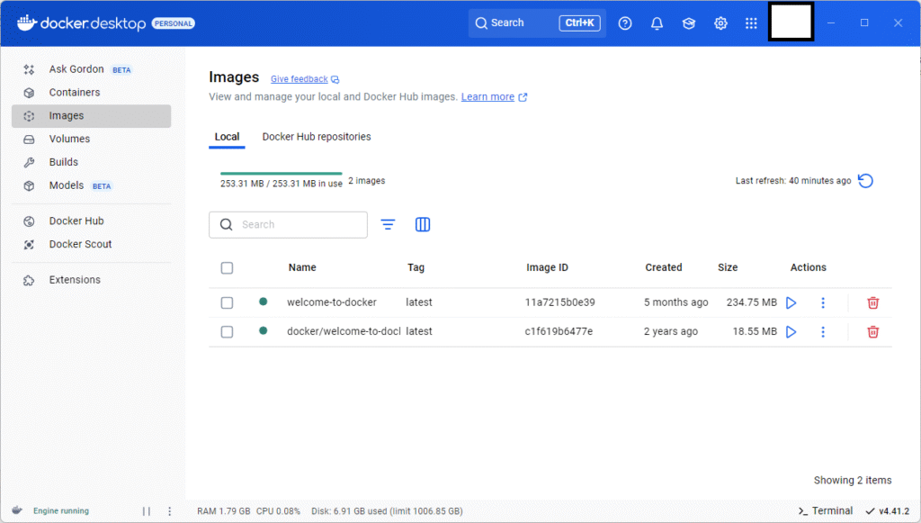Image resolution: width=921 pixels, height=523 pixels.
Task: Open the Terminal from status bar
Action: pyautogui.click(x=826, y=511)
